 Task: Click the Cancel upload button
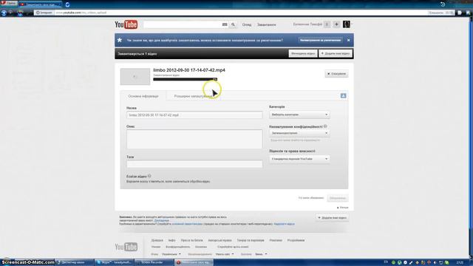(336, 74)
